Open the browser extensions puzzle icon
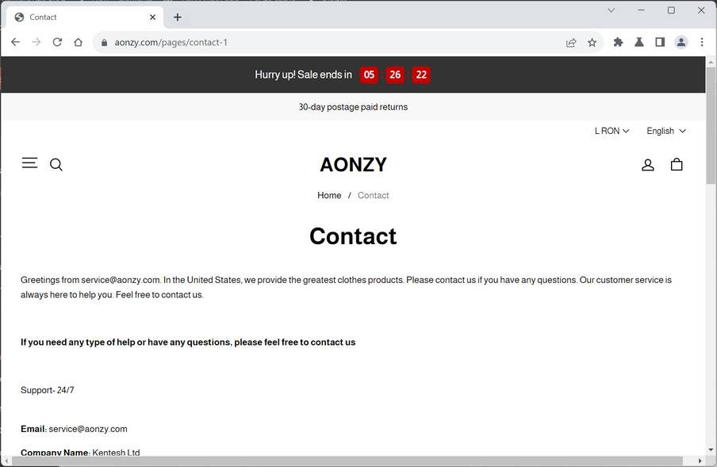Viewport: 717px width, 467px height. click(x=619, y=43)
